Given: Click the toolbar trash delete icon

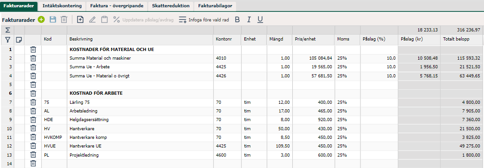Looking at the screenshot, I should pos(64,20).
